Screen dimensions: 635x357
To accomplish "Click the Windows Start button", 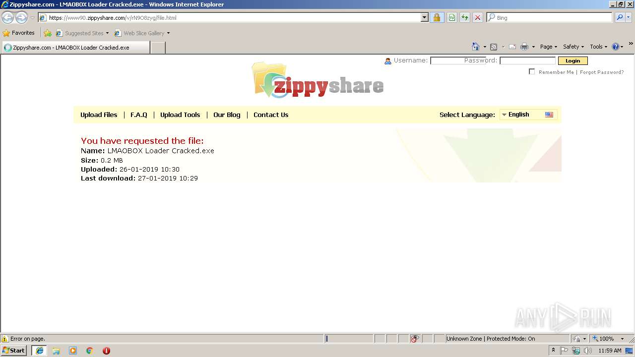I will point(14,350).
